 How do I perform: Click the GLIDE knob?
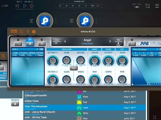tap(66, 80)
